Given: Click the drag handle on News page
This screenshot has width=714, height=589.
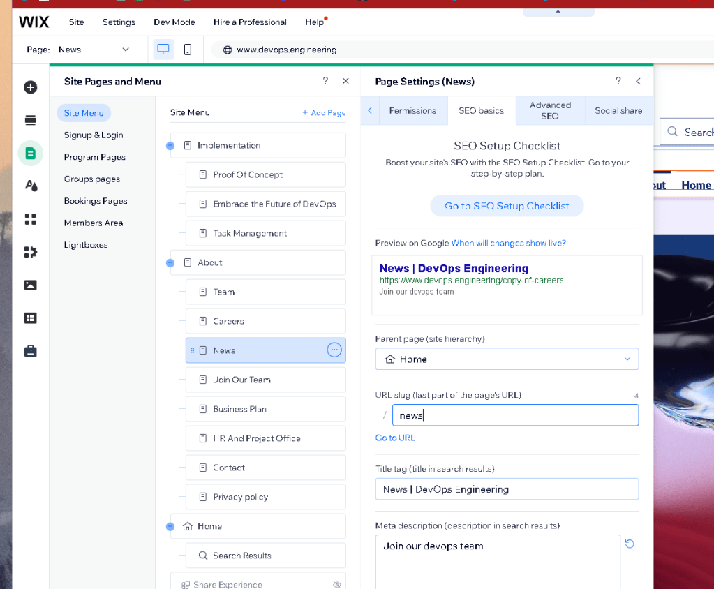Looking at the screenshot, I should click(192, 350).
